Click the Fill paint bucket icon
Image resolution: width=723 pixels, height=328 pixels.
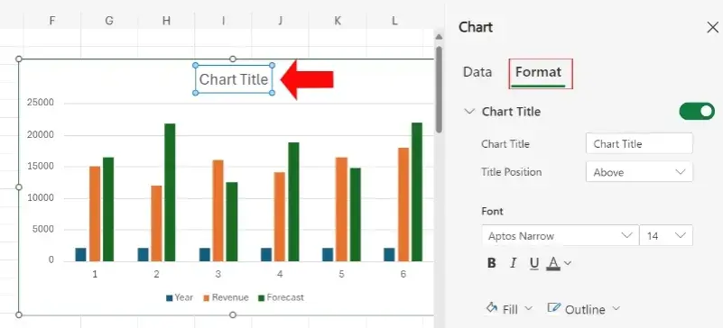coord(492,307)
